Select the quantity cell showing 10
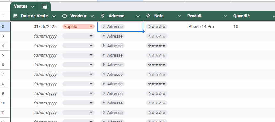 tap(253, 27)
